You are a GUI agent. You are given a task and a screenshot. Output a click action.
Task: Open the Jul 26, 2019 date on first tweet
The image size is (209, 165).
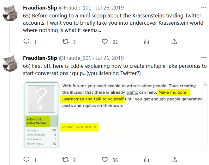click(x=110, y=7)
